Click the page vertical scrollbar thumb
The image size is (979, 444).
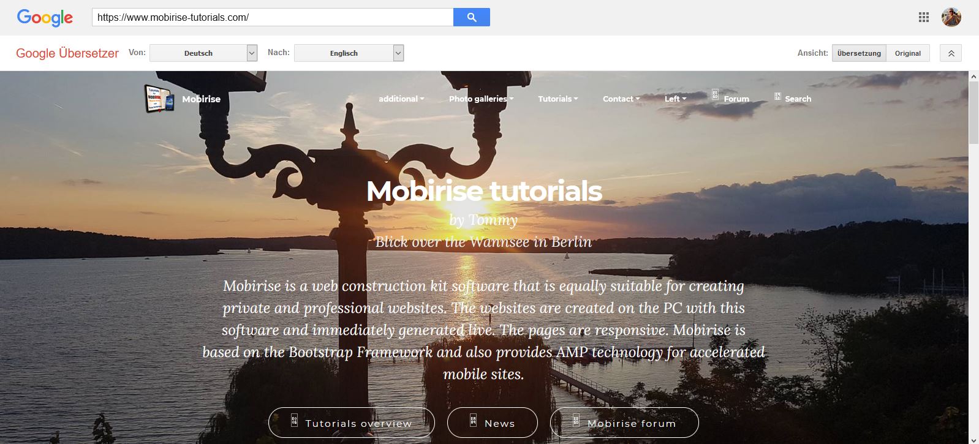[973, 112]
